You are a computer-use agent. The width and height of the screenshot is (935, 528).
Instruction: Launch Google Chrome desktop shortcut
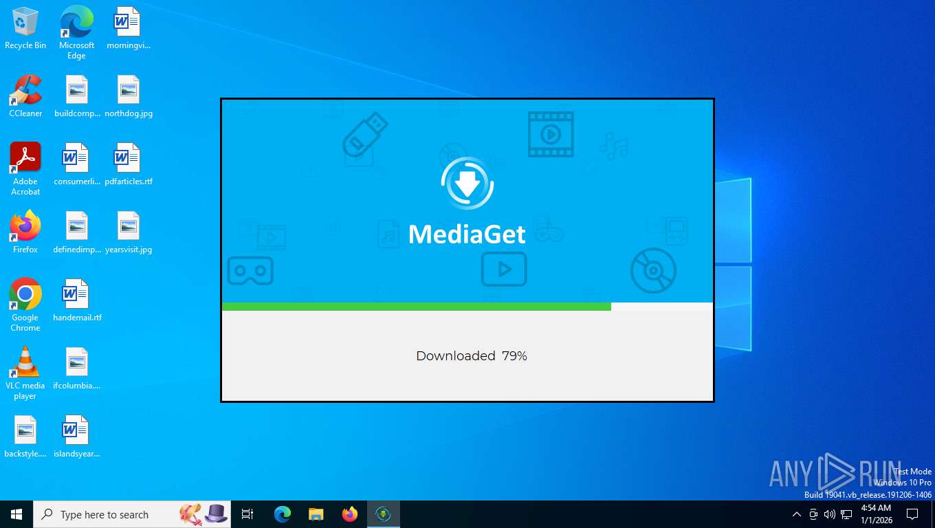[x=25, y=305]
